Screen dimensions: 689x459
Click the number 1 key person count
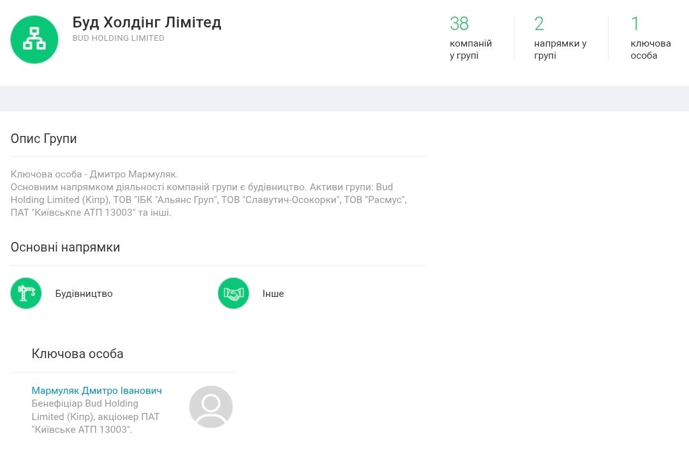point(635,24)
